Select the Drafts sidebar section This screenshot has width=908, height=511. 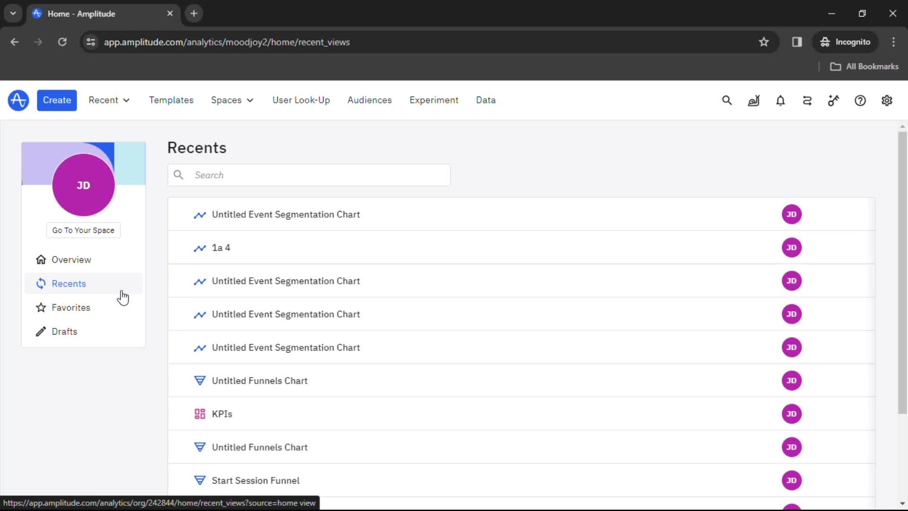[x=64, y=331]
